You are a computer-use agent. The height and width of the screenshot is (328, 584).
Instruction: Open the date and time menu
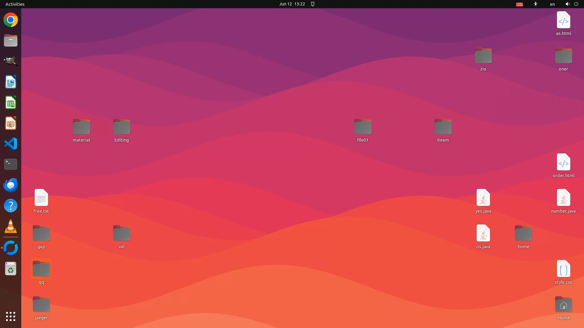(292, 4)
